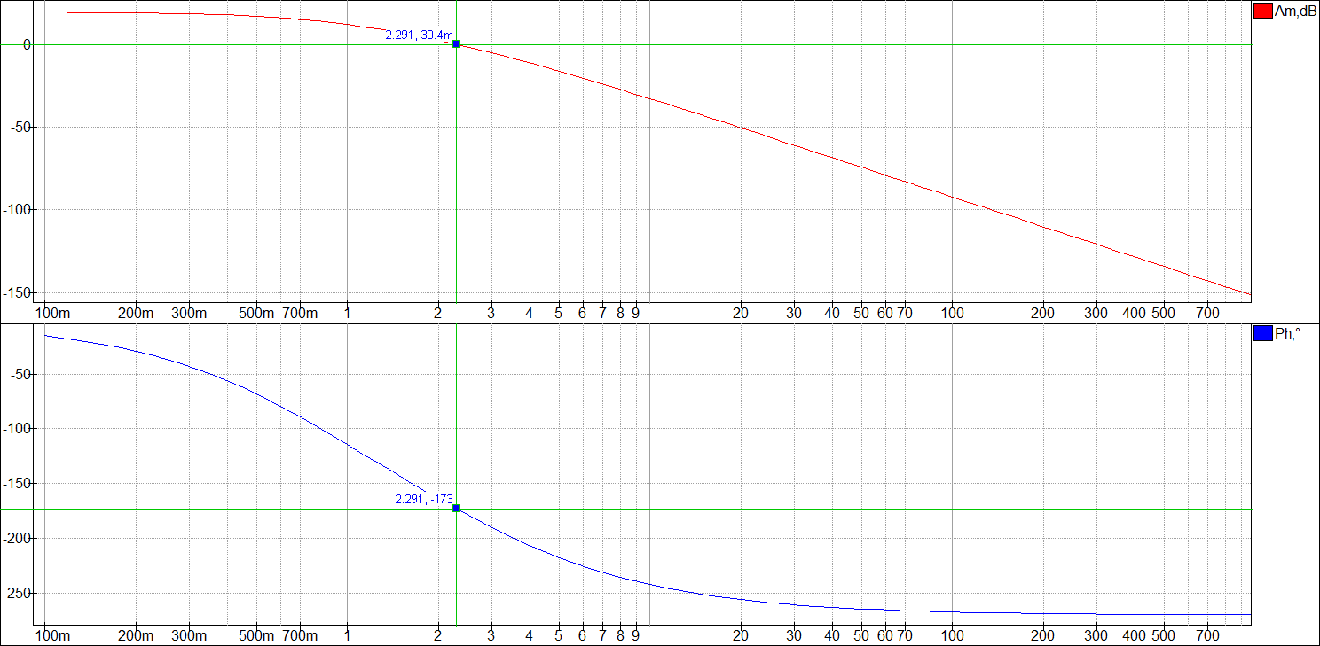
Task: Click the 300m frequency label under the phase plot
Action: 190,636
